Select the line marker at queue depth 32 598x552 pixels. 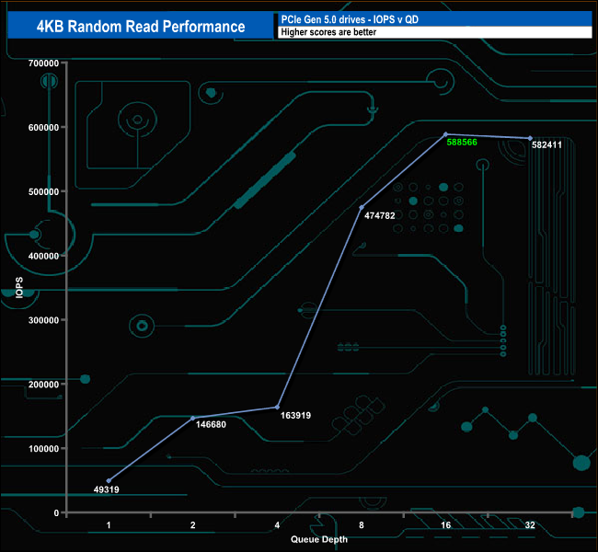[531, 138]
